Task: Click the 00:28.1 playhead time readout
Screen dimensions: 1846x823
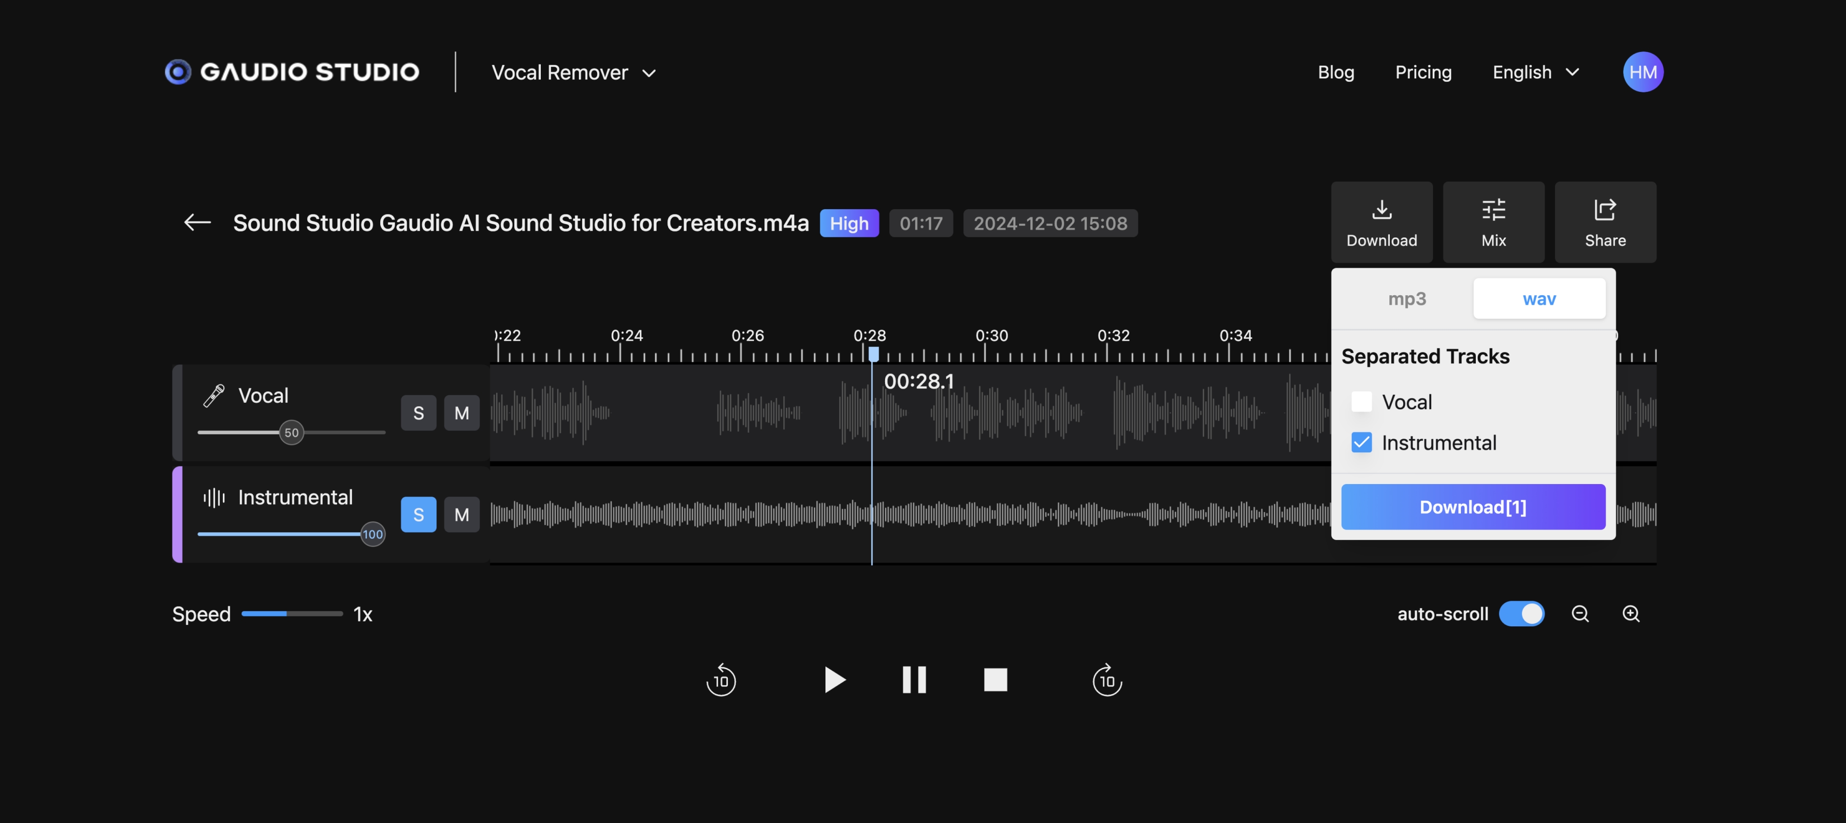Action: tap(919, 381)
